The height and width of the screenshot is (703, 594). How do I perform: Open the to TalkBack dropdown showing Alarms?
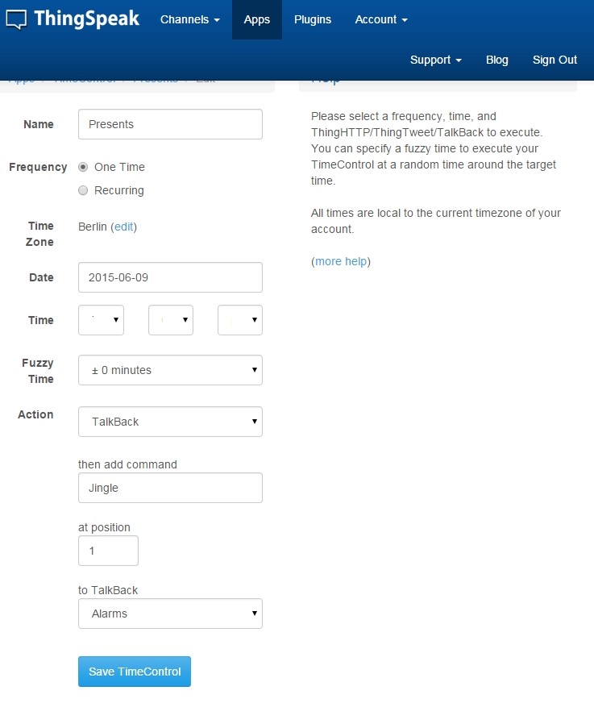click(170, 614)
